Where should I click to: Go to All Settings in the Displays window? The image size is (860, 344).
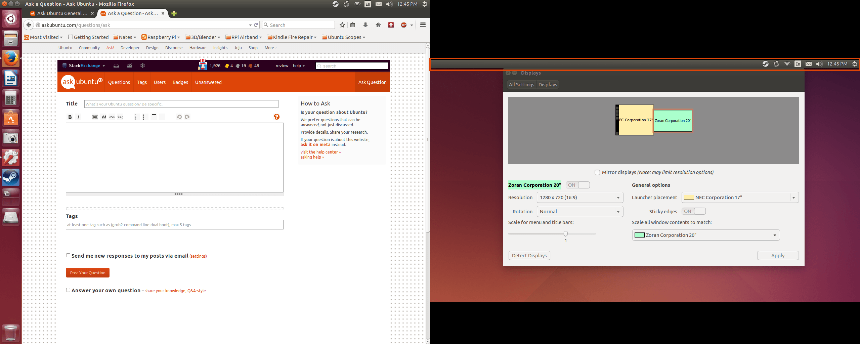point(521,85)
